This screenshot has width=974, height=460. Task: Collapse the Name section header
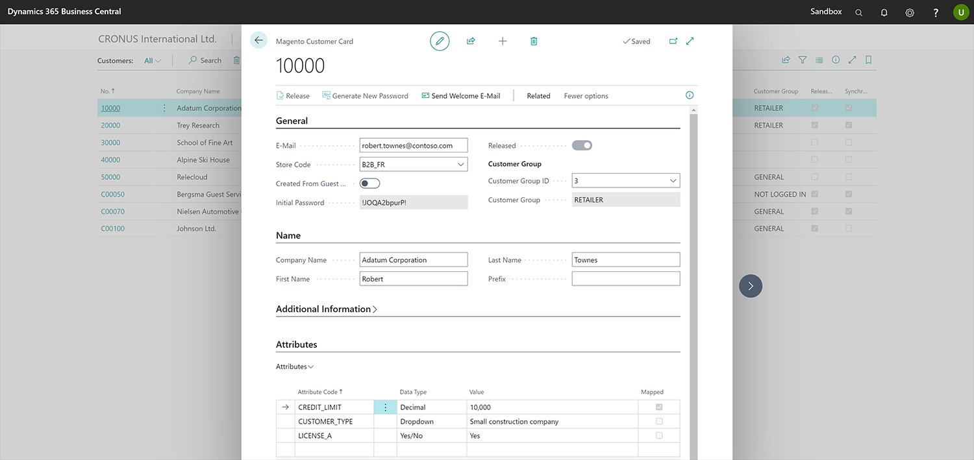288,236
